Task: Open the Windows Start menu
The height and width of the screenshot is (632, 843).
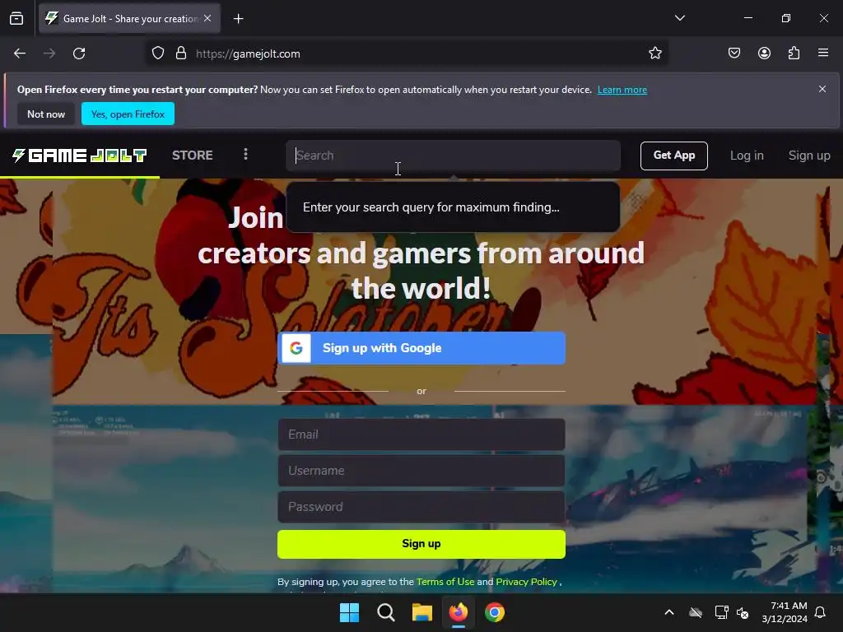Action: click(349, 612)
